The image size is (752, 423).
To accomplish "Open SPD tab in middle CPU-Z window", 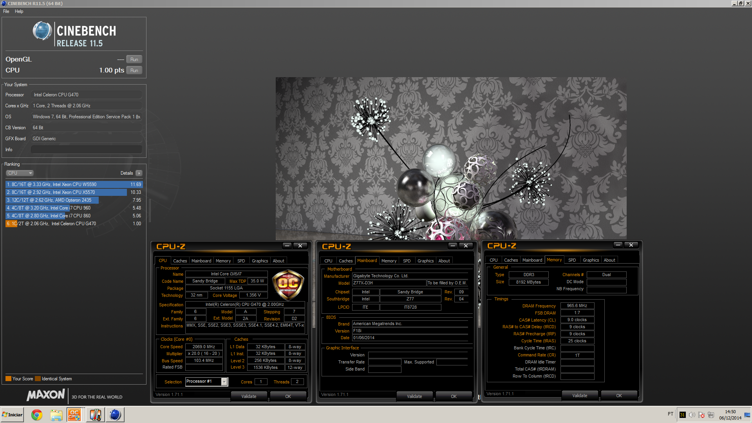I will [x=407, y=261].
